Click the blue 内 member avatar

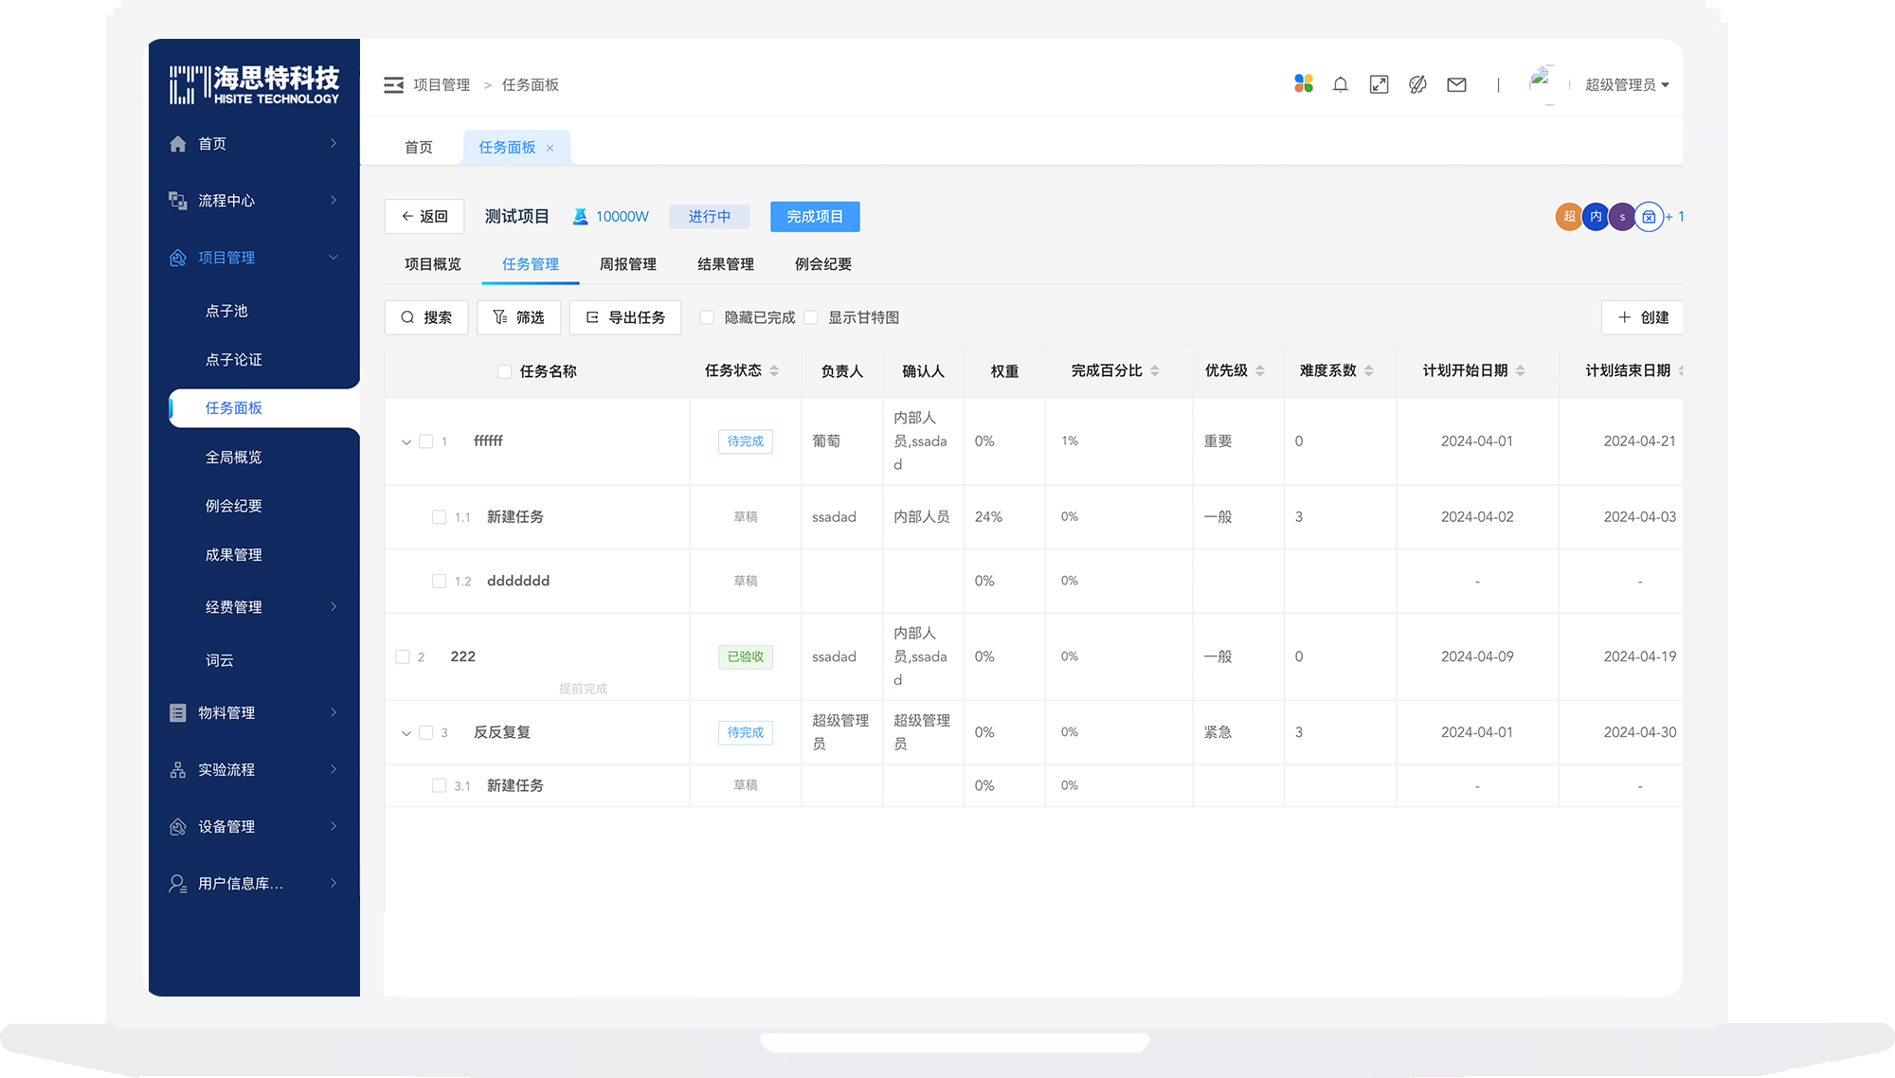coord(1596,217)
